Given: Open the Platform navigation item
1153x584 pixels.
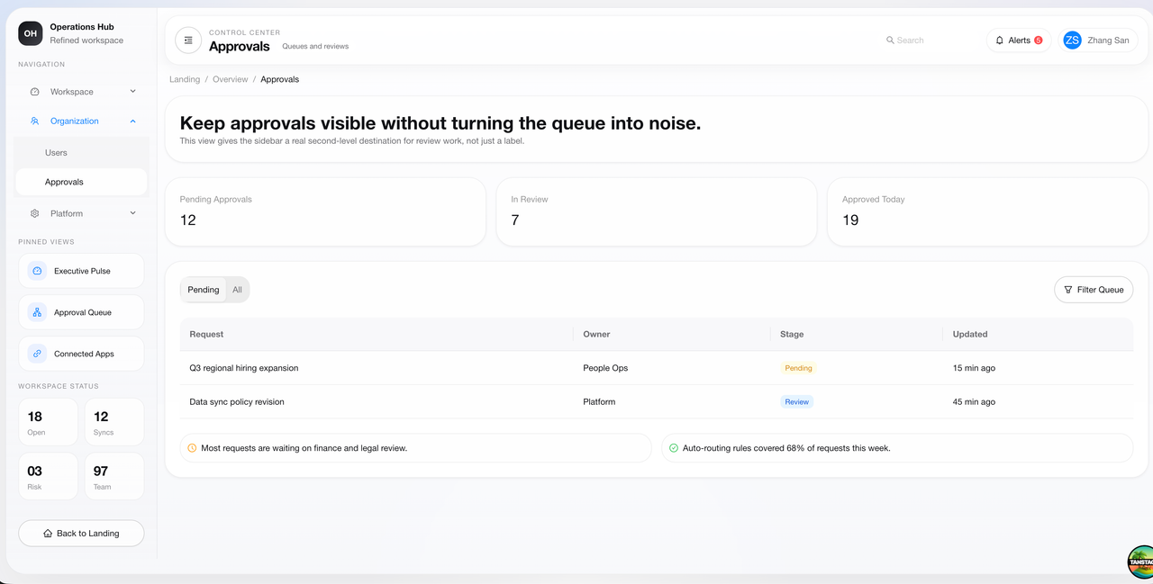Looking at the screenshot, I should (x=81, y=213).
